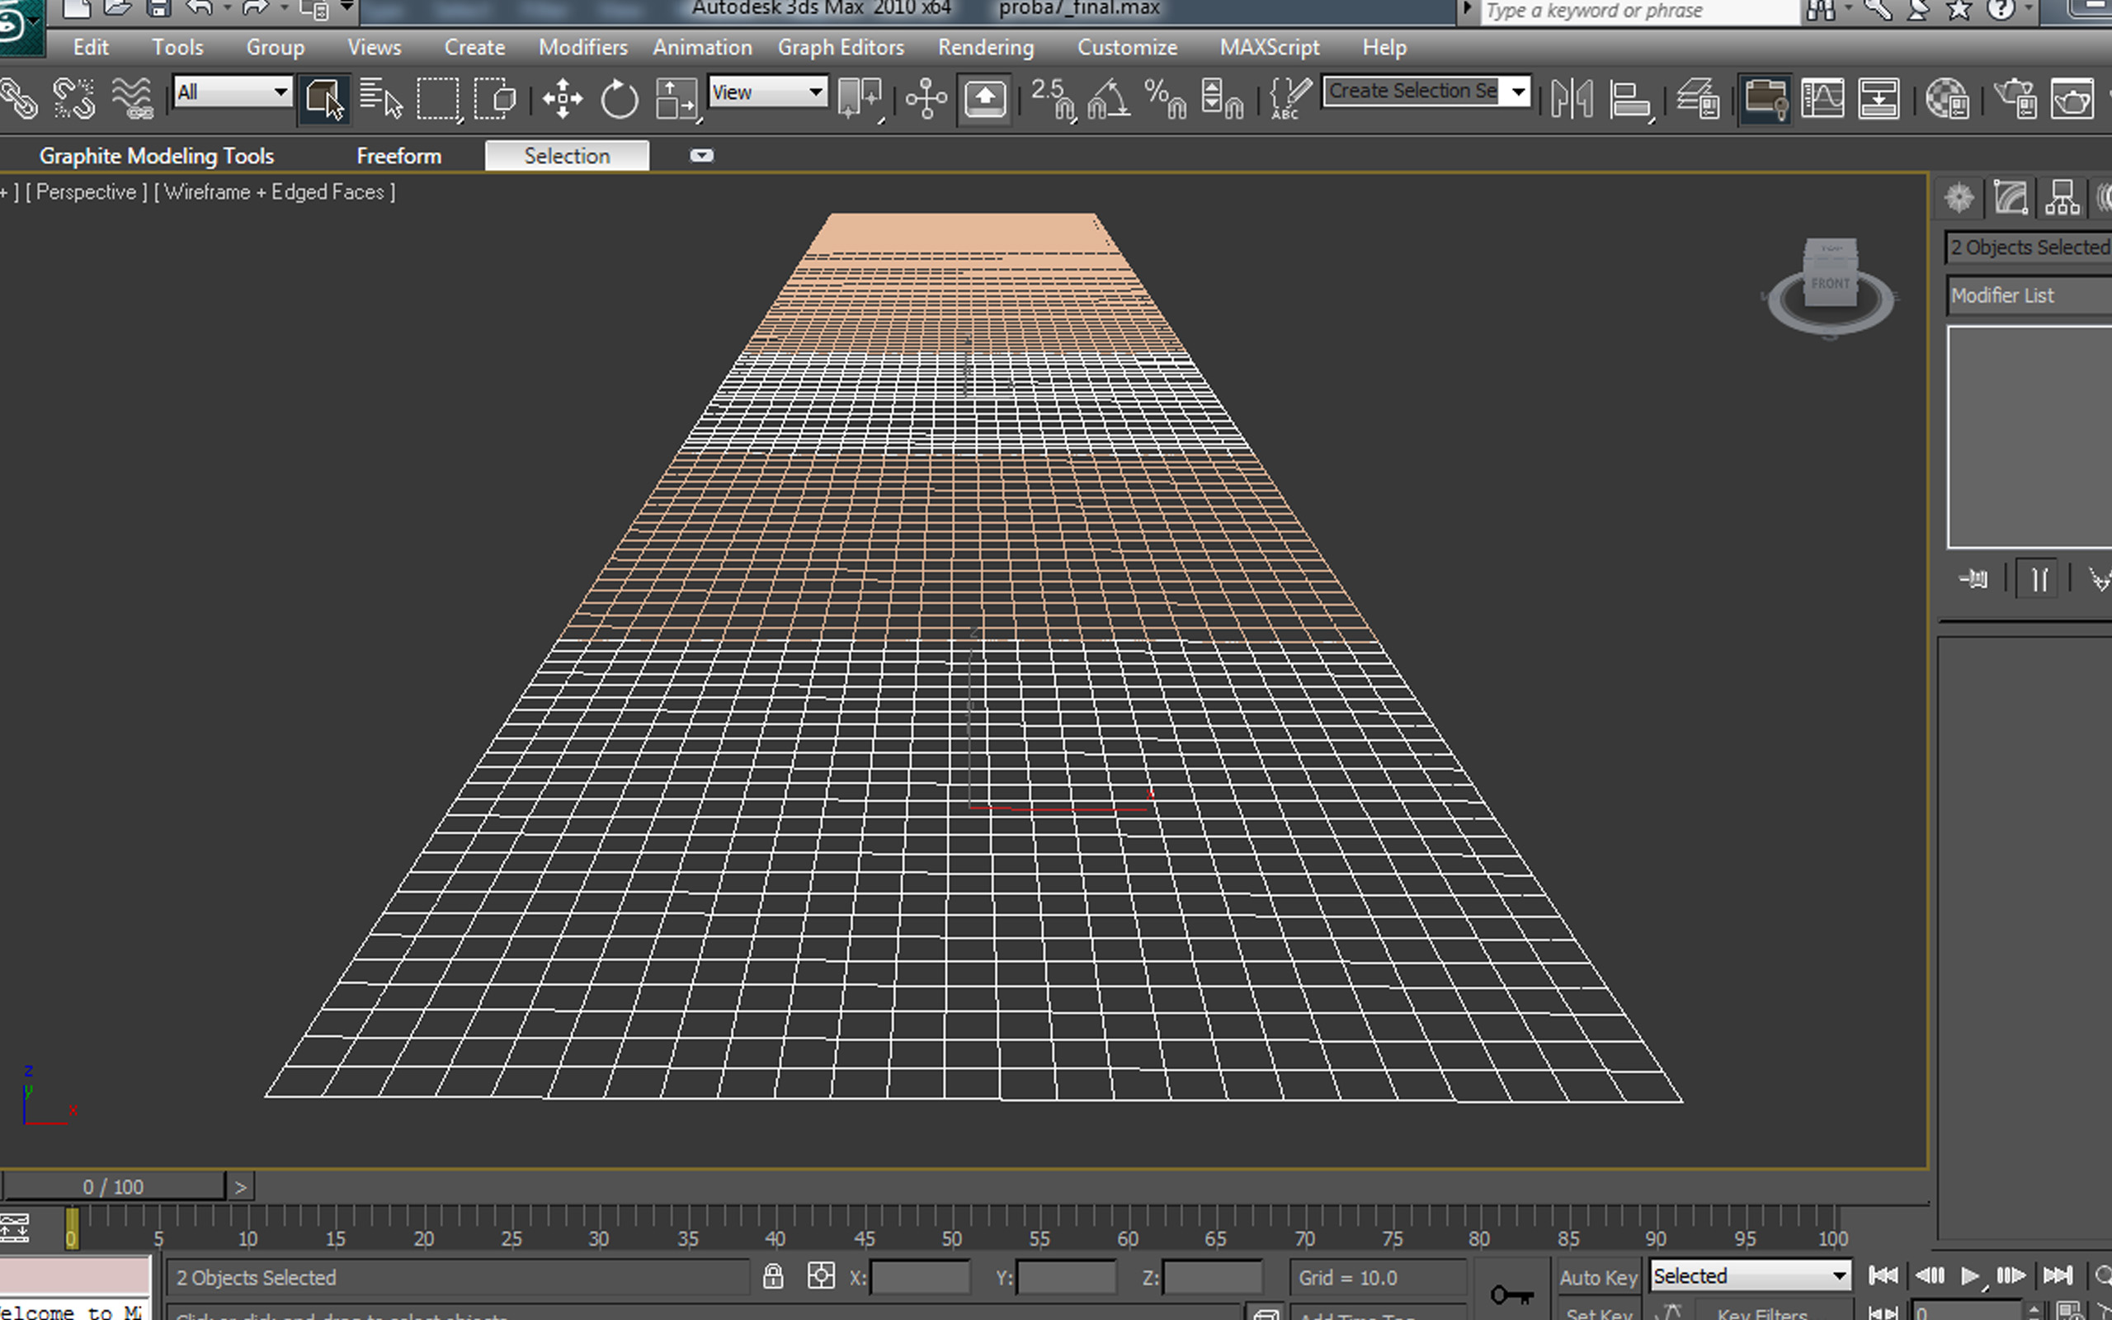
Task: Click the Render Production teapot icon
Action: coord(2072,99)
